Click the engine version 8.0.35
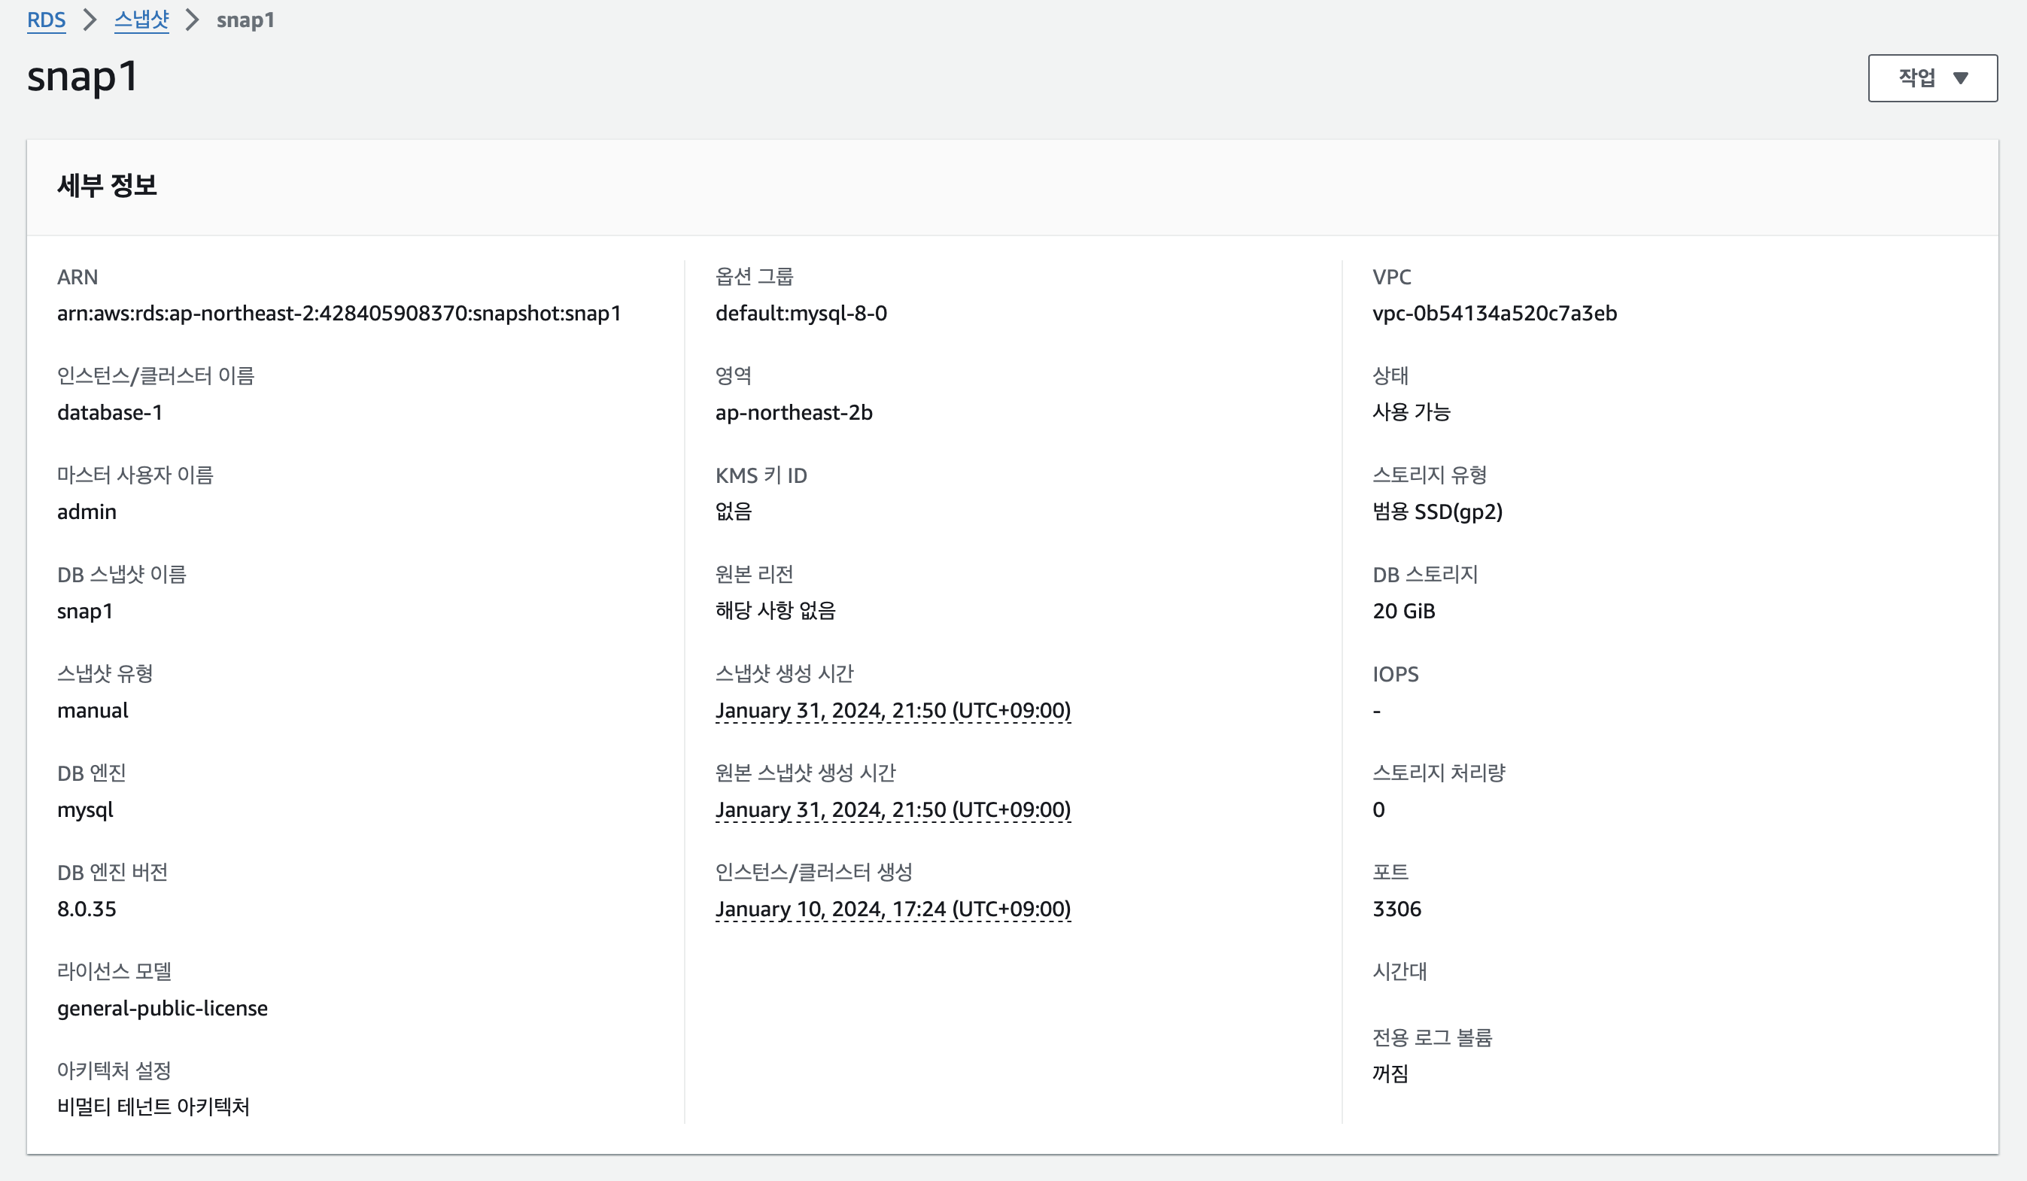 [87, 909]
